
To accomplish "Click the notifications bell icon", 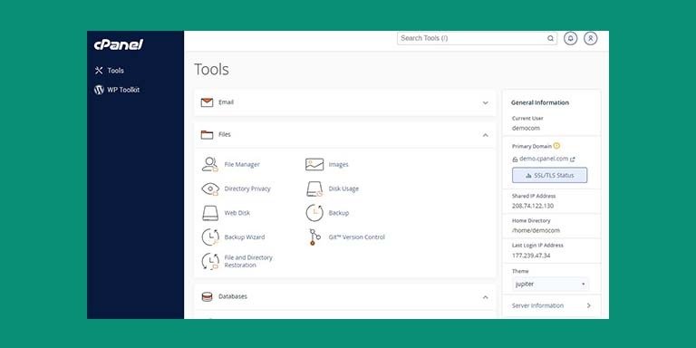I will (x=570, y=38).
